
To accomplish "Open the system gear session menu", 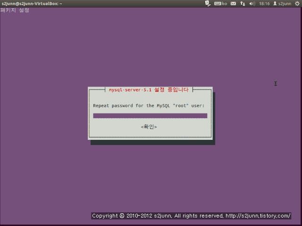I will point(297,3).
